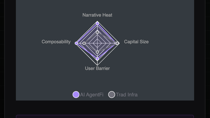210x118 pixels.
Task: Click the Composability axis label
Action: (56, 42)
